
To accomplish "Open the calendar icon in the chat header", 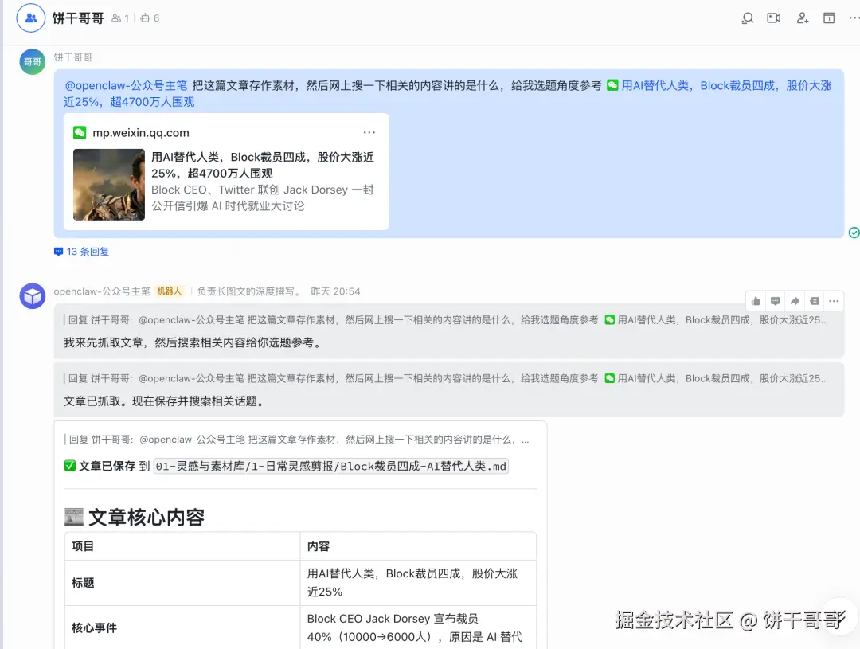I will [x=829, y=18].
